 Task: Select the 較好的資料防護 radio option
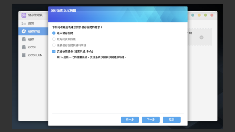tap(54, 39)
